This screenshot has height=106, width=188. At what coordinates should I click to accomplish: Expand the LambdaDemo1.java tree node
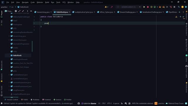click(x=9, y=75)
